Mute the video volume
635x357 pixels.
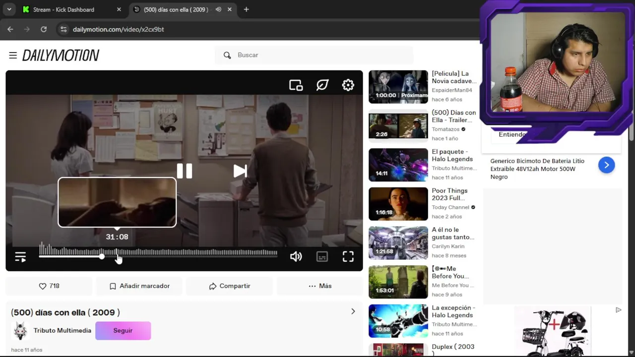click(x=296, y=256)
